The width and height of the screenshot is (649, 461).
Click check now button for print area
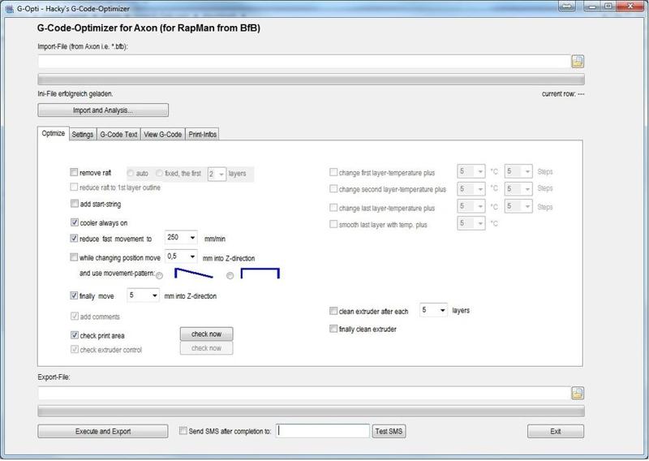tap(207, 334)
